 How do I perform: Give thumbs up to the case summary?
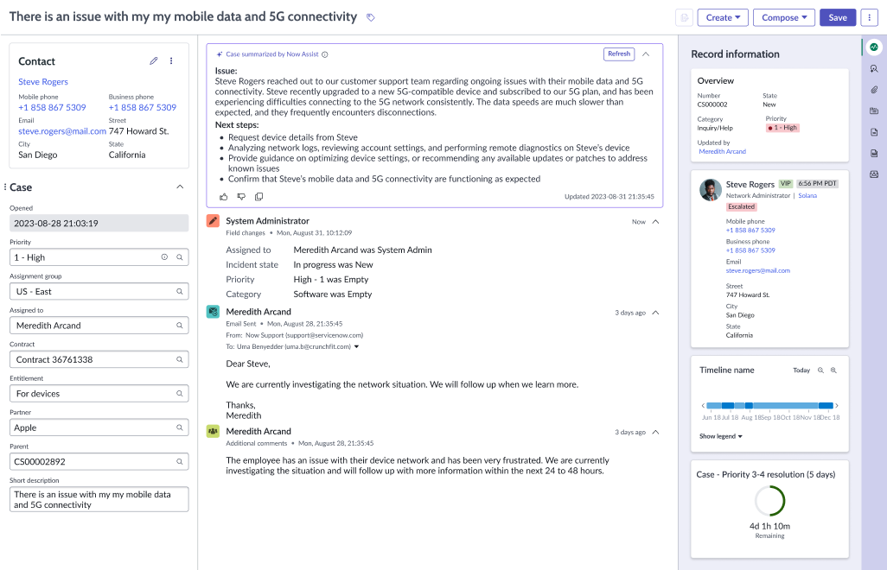[x=223, y=197]
